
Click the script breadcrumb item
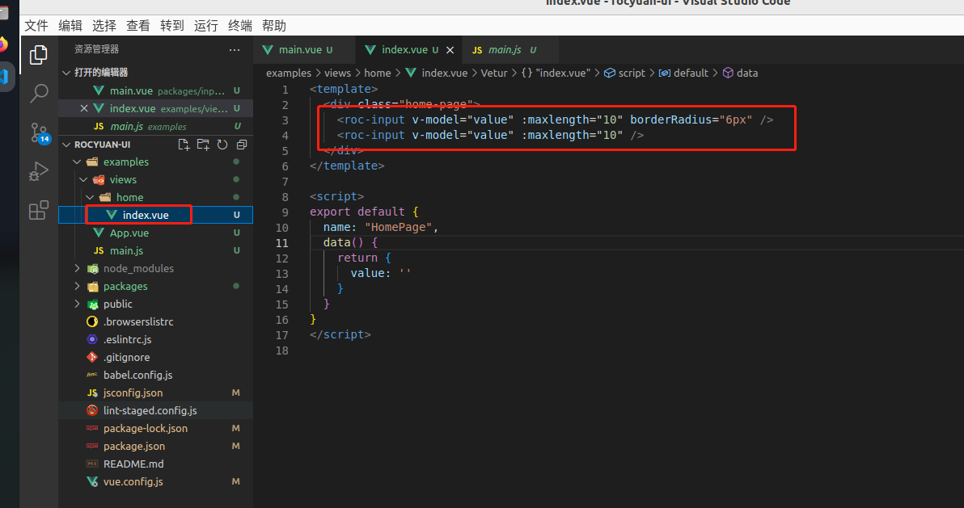click(x=631, y=73)
